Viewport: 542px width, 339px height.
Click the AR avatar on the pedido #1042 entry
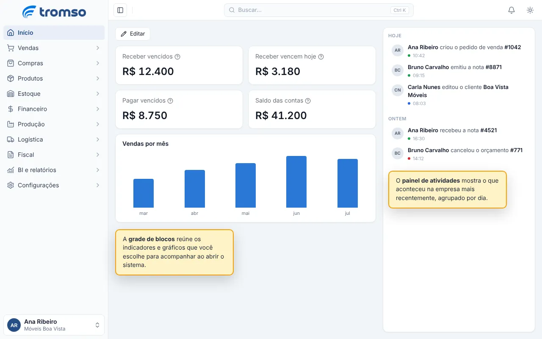point(398,50)
